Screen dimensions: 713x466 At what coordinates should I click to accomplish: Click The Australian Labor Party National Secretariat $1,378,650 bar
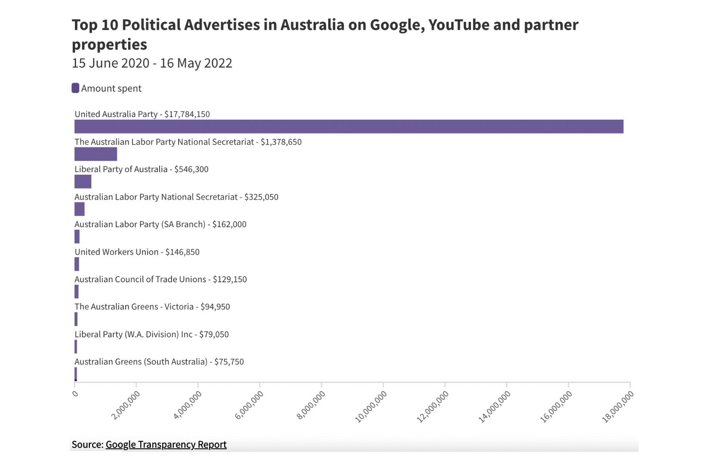(96, 154)
